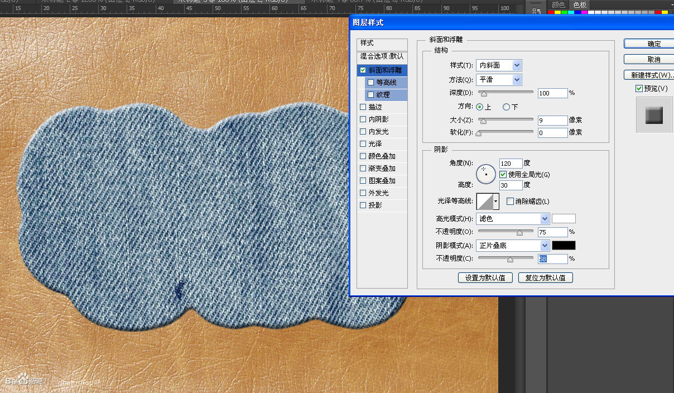674x393 pixels.
Task: Tick the 颜色叠加 checkbox
Action: (x=363, y=156)
